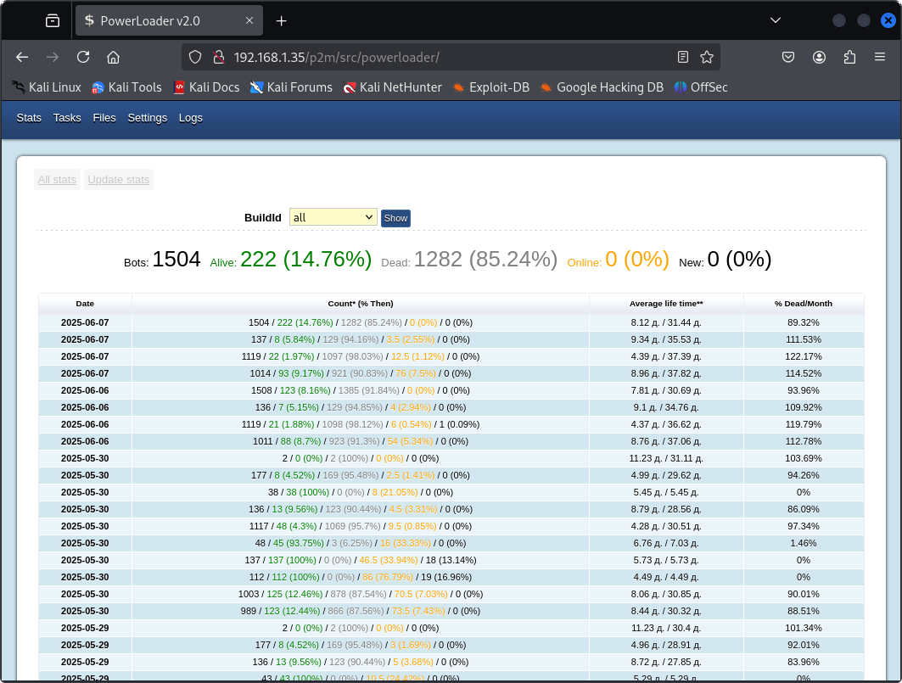Open the Files menu item

pyautogui.click(x=104, y=118)
